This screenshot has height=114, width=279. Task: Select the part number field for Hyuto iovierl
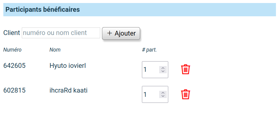(x=155, y=69)
